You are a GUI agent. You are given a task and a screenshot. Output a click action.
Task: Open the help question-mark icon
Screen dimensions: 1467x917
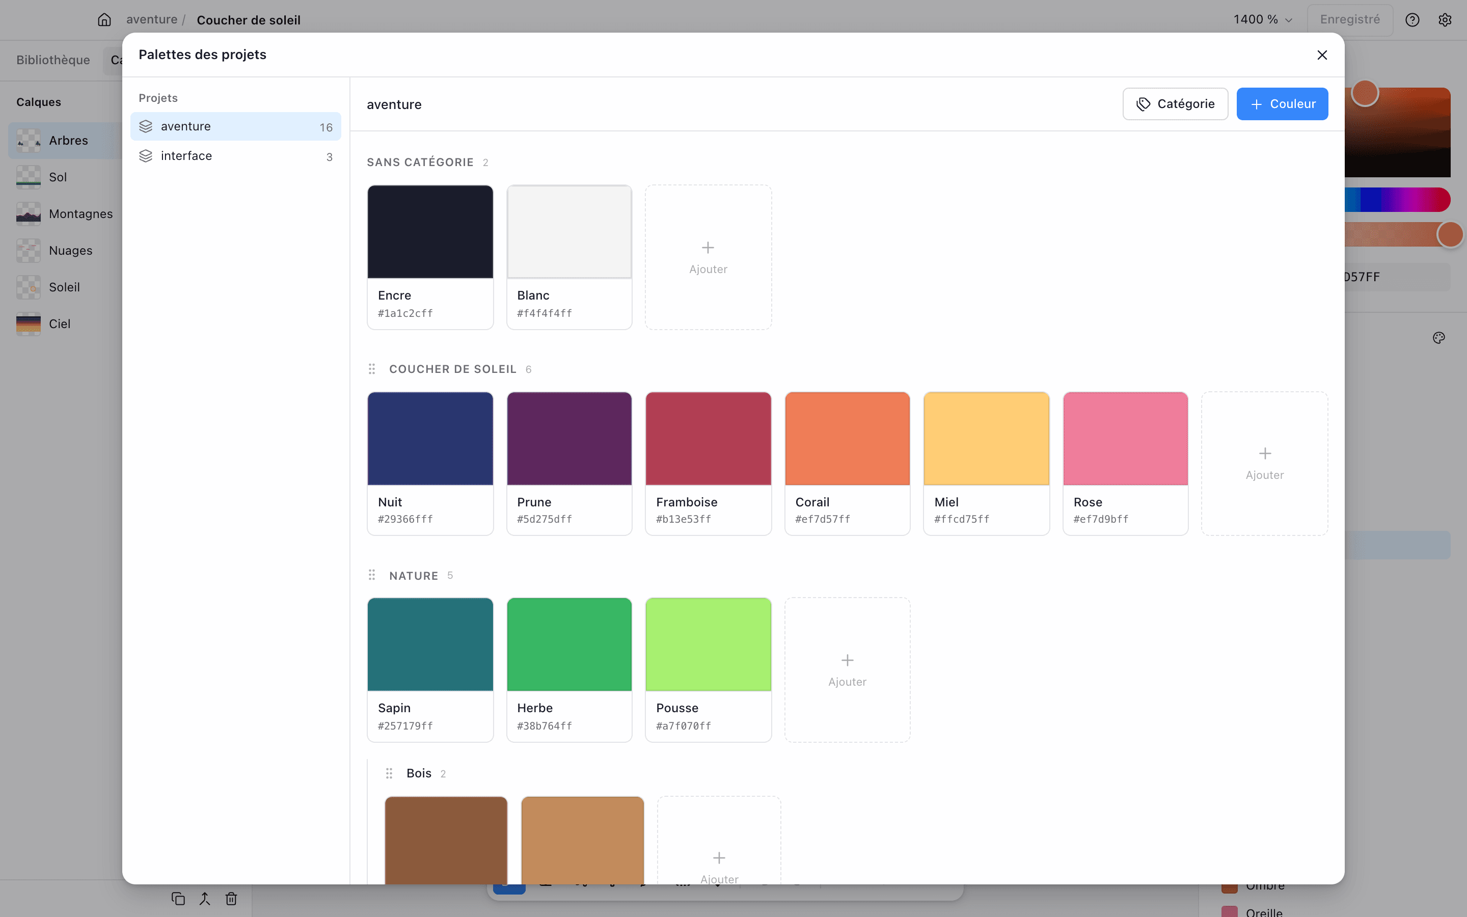coord(1412,19)
